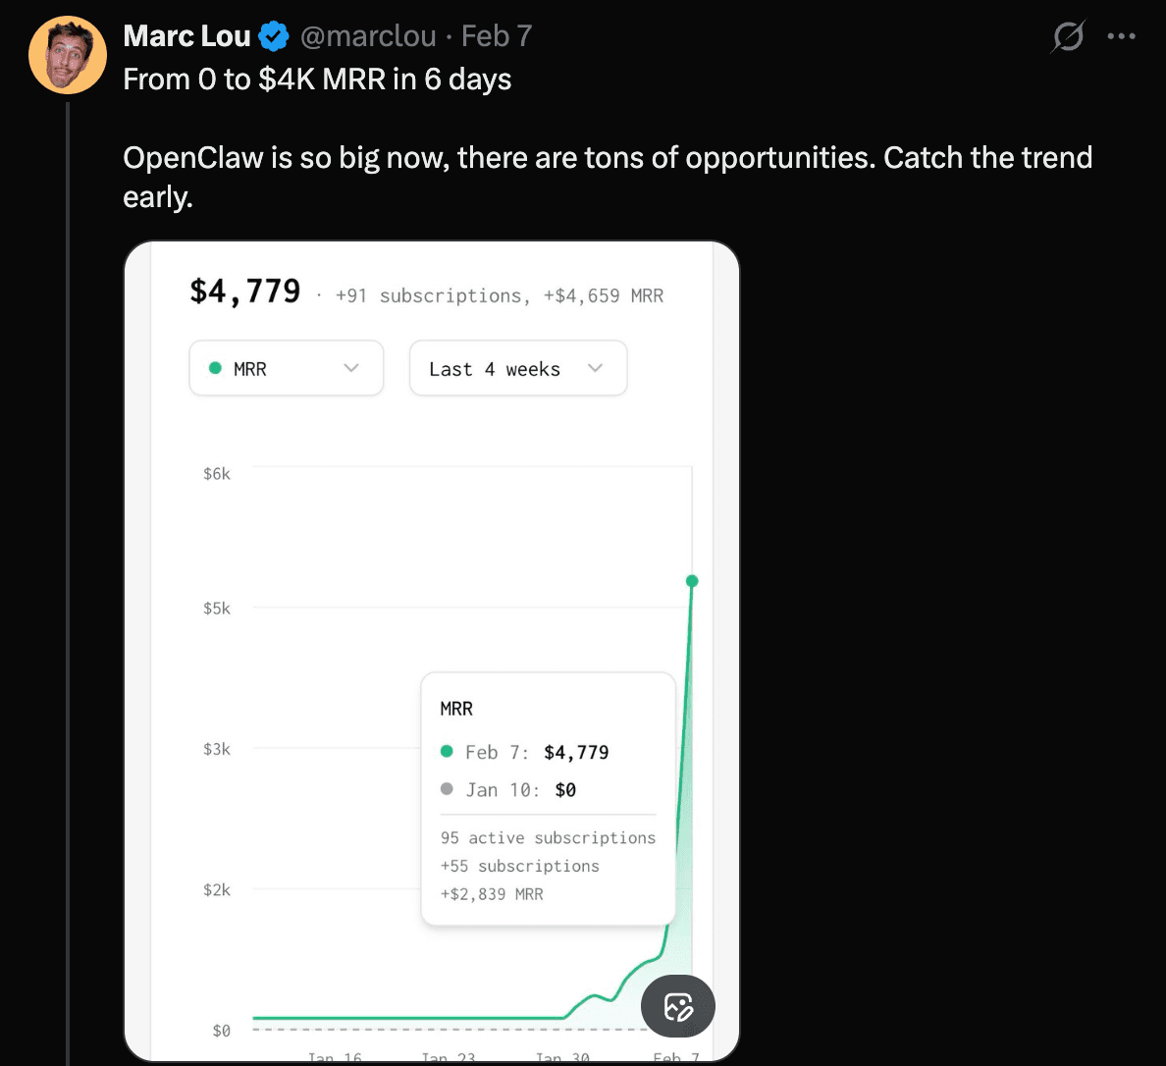Image resolution: width=1166 pixels, height=1066 pixels.
Task: Click the bold Marc Lou display name
Action: coord(185,35)
